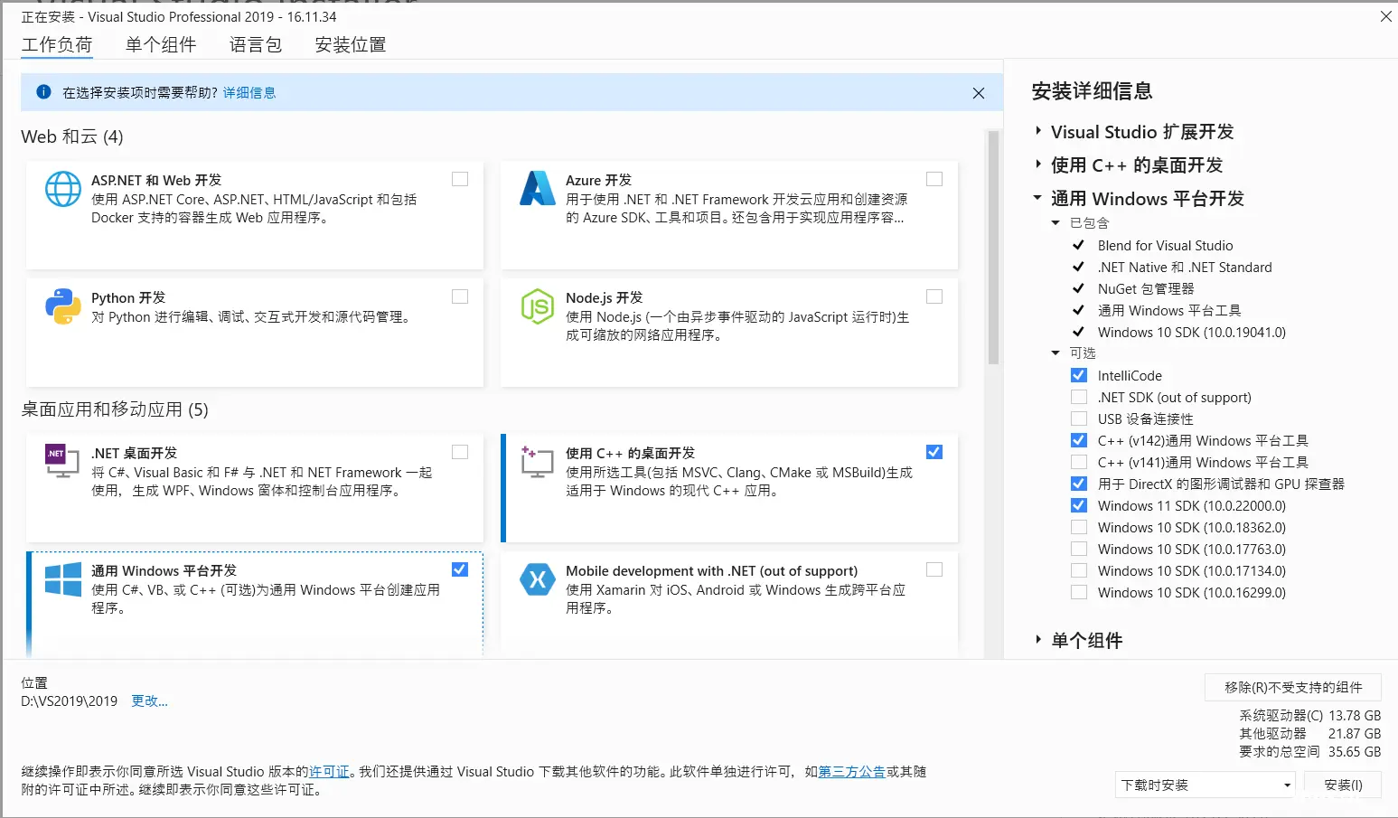This screenshot has width=1398, height=818.
Task: Check Windows 10 SDK (10.0.17763.0)
Action: (1079, 549)
